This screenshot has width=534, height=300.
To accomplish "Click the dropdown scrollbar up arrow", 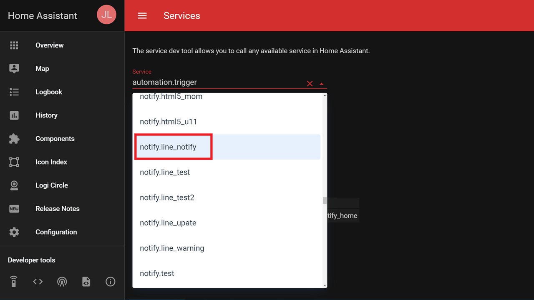I will 325,96.
